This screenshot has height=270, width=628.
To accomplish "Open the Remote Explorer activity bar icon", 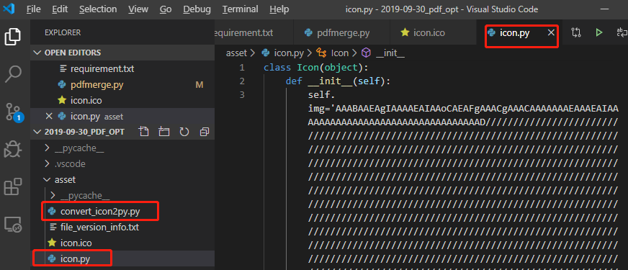I will pos(13,225).
